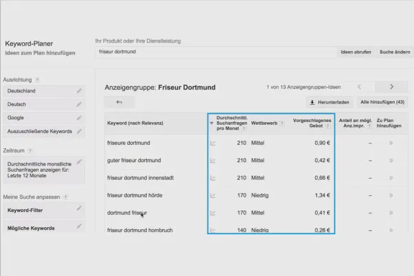Sort by Wettbewerb column header
This screenshot has height=276, width=414.
tap(264, 123)
